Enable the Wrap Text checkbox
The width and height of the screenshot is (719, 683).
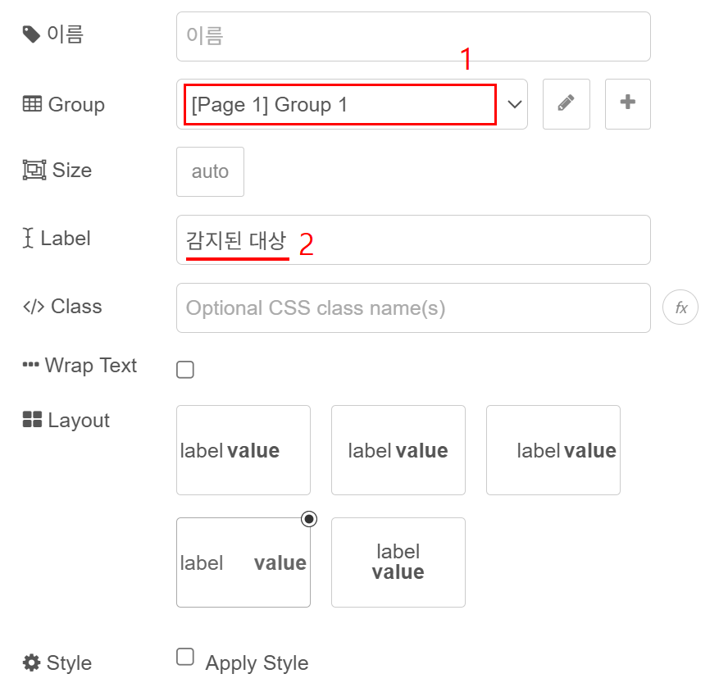185,370
